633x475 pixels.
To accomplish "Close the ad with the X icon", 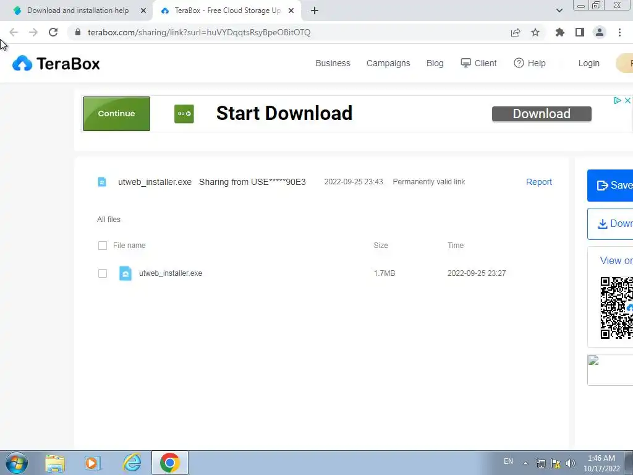I will [x=628, y=100].
